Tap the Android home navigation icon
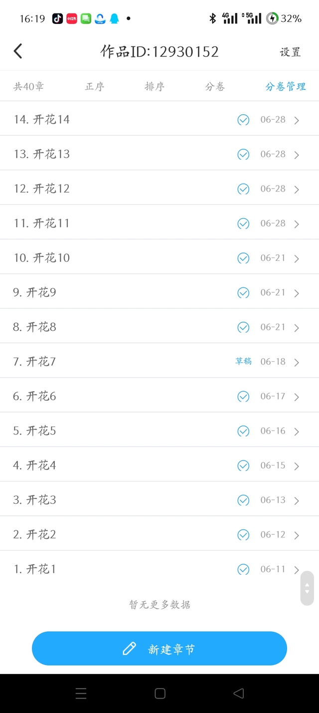 point(160,693)
